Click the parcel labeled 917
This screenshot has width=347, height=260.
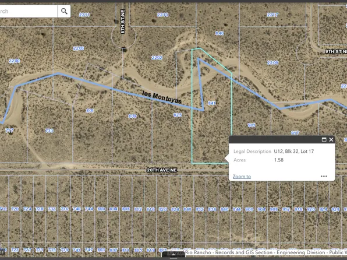[295, 133]
